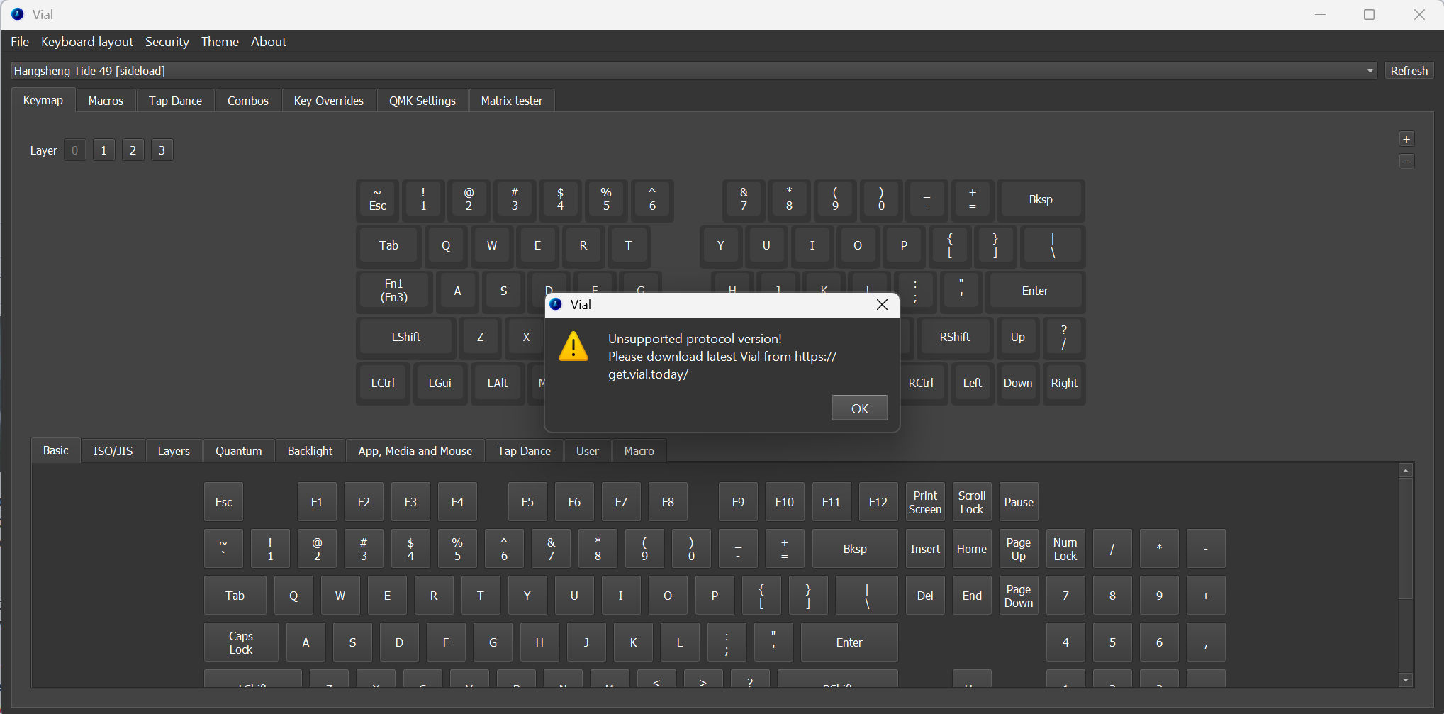This screenshot has width=1444, height=714.
Task: Open the Matrix tester tab
Action: point(512,101)
